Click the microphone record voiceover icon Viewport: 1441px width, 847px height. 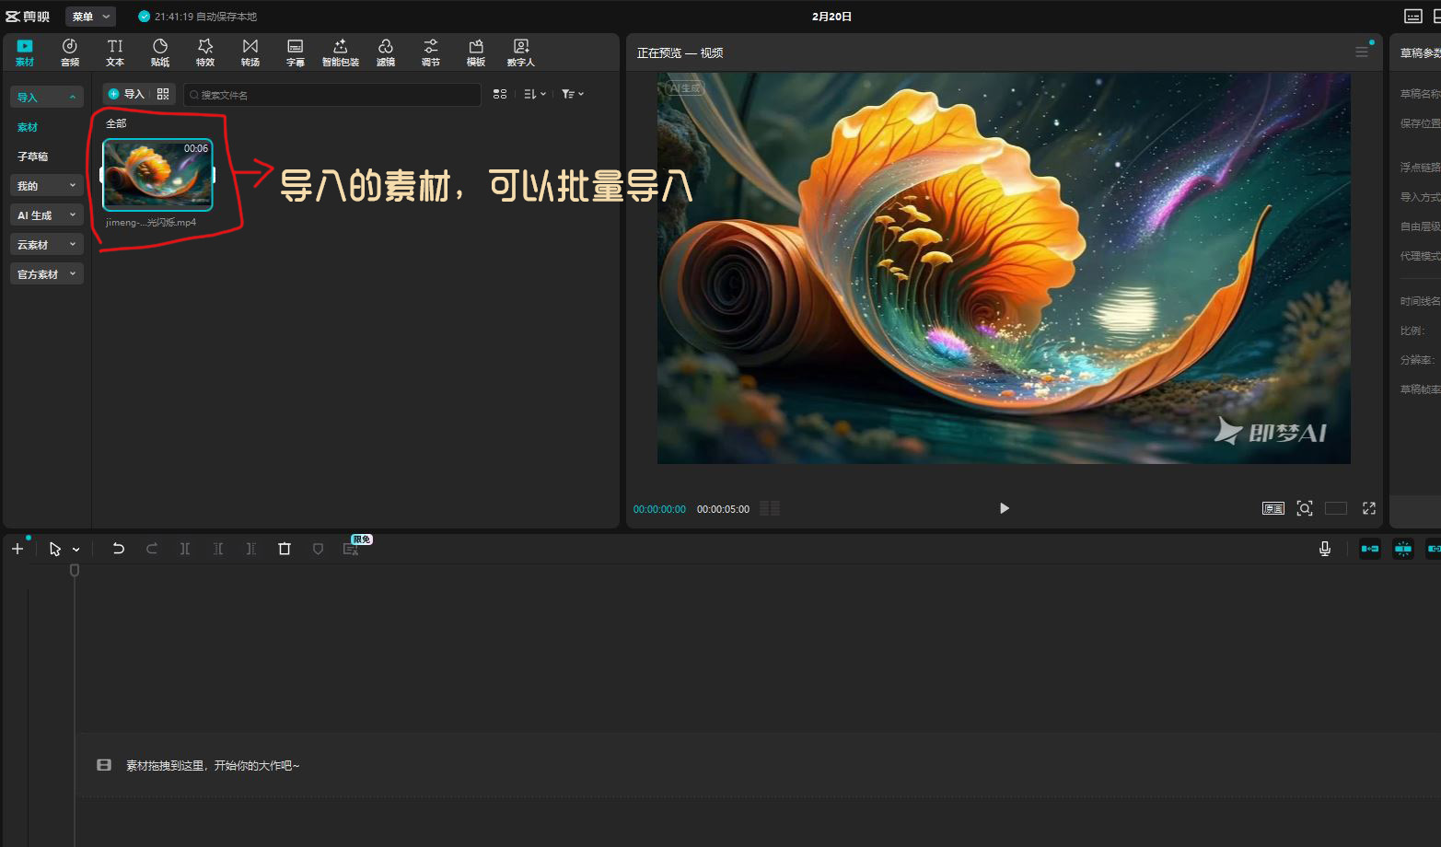1324,549
